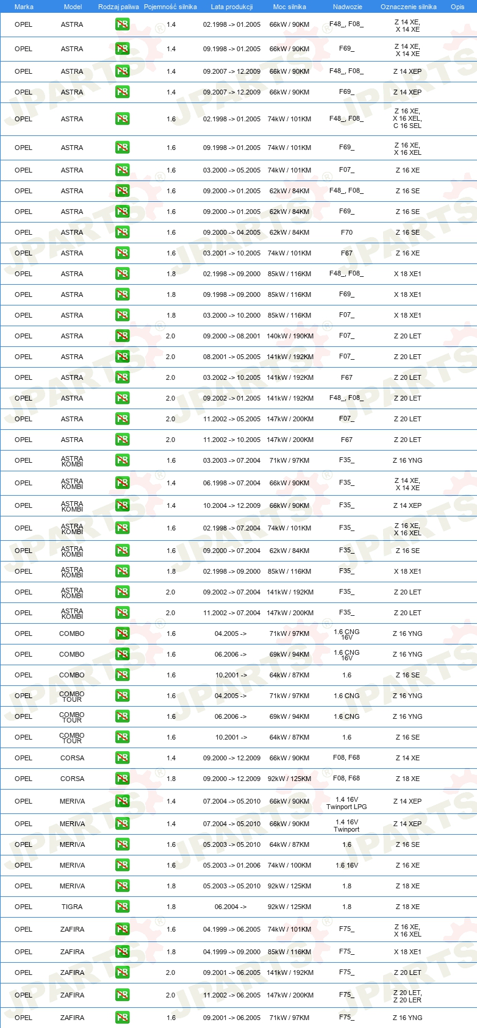Click fuel icon in Astra 08.2001 -> 05.2005 row
The height and width of the screenshot is (1028, 477).
coord(122,357)
